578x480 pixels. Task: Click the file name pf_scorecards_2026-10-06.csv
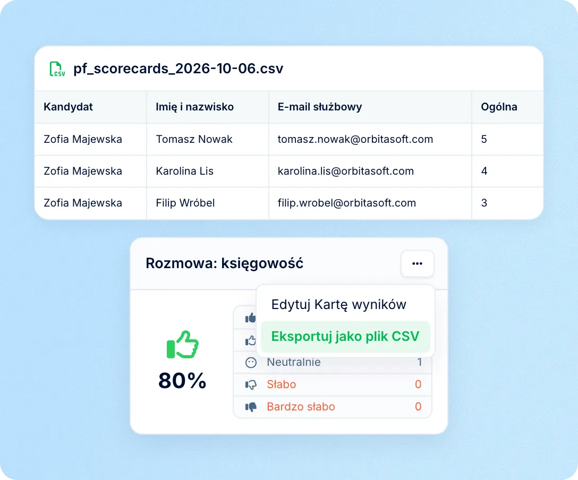pyautogui.click(x=178, y=68)
